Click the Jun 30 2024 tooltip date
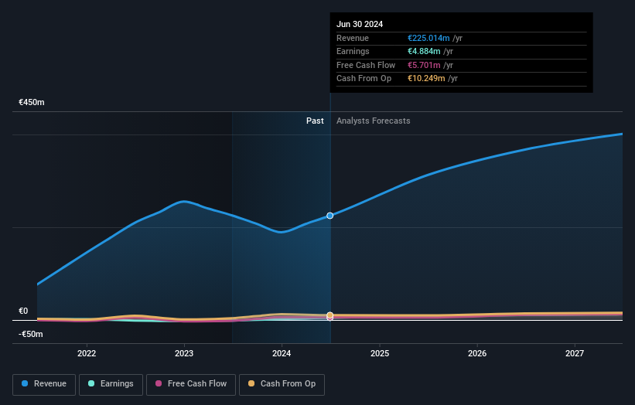The width and height of the screenshot is (635, 405). tap(360, 24)
